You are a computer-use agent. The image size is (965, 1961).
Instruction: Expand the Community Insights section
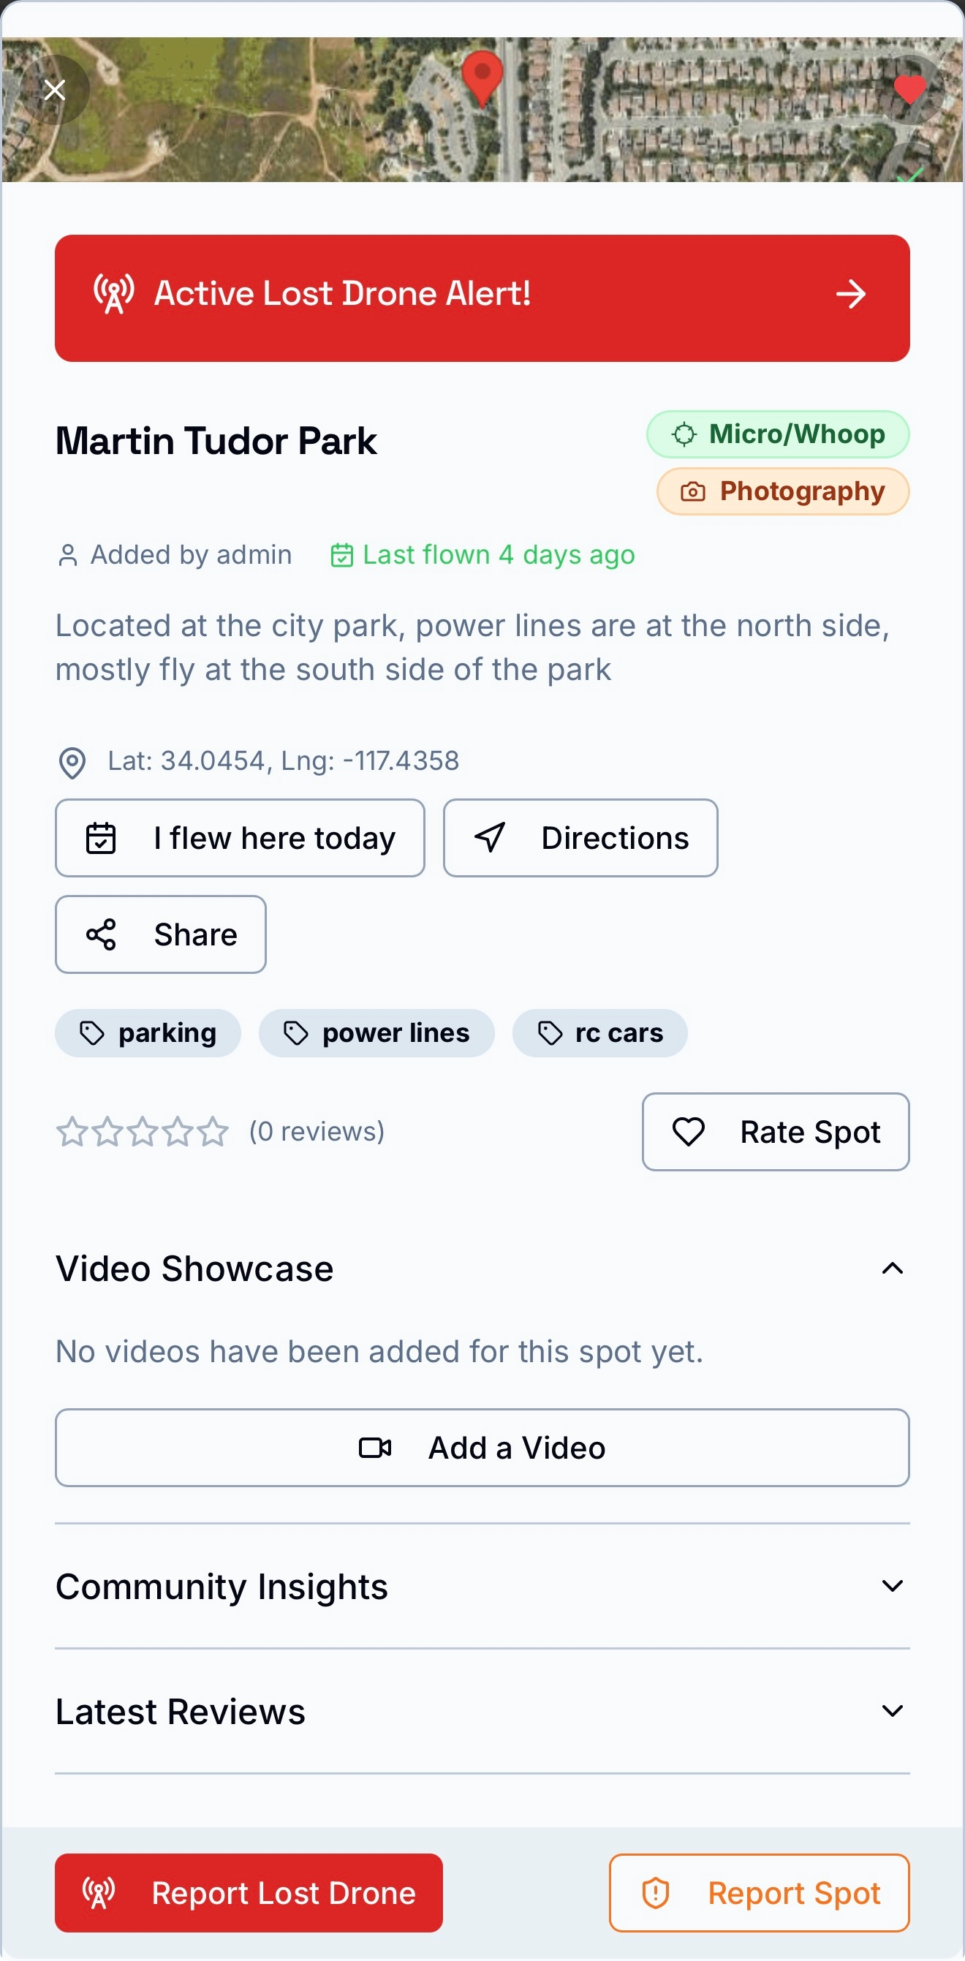(893, 1586)
